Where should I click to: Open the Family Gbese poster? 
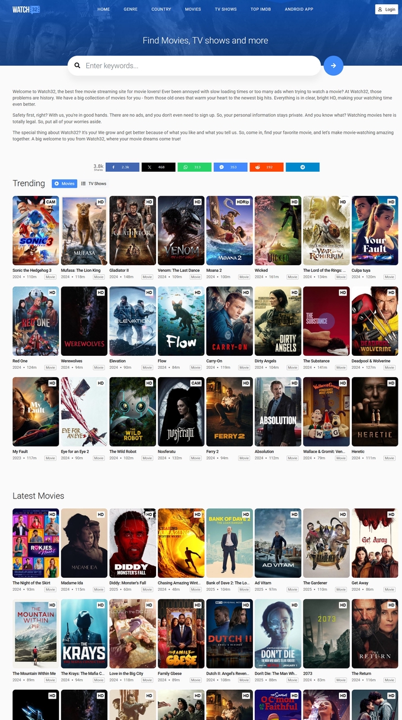click(x=181, y=634)
